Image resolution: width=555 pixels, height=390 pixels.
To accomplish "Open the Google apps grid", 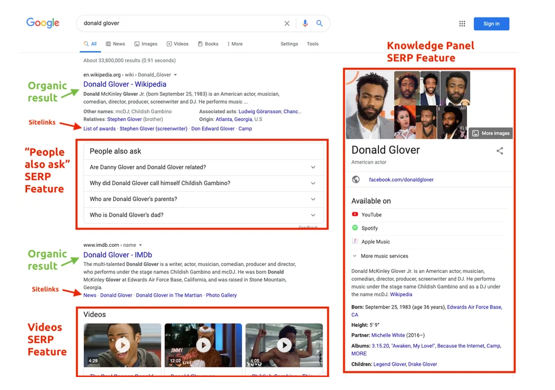I will [462, 24].
